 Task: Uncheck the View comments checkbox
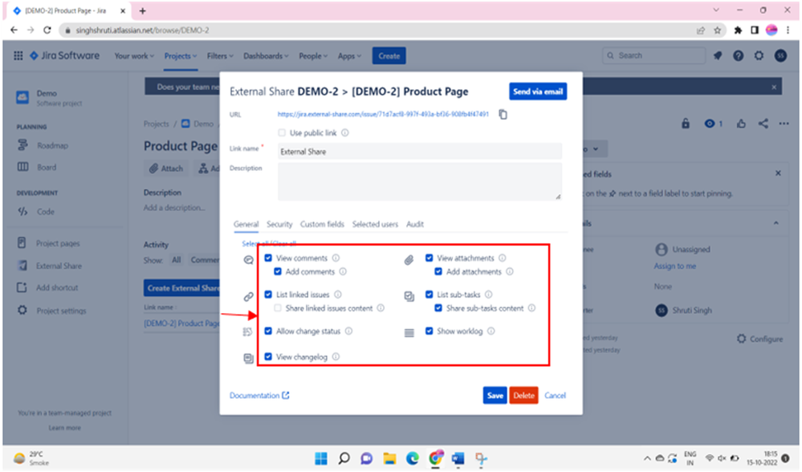pos(268,258)
